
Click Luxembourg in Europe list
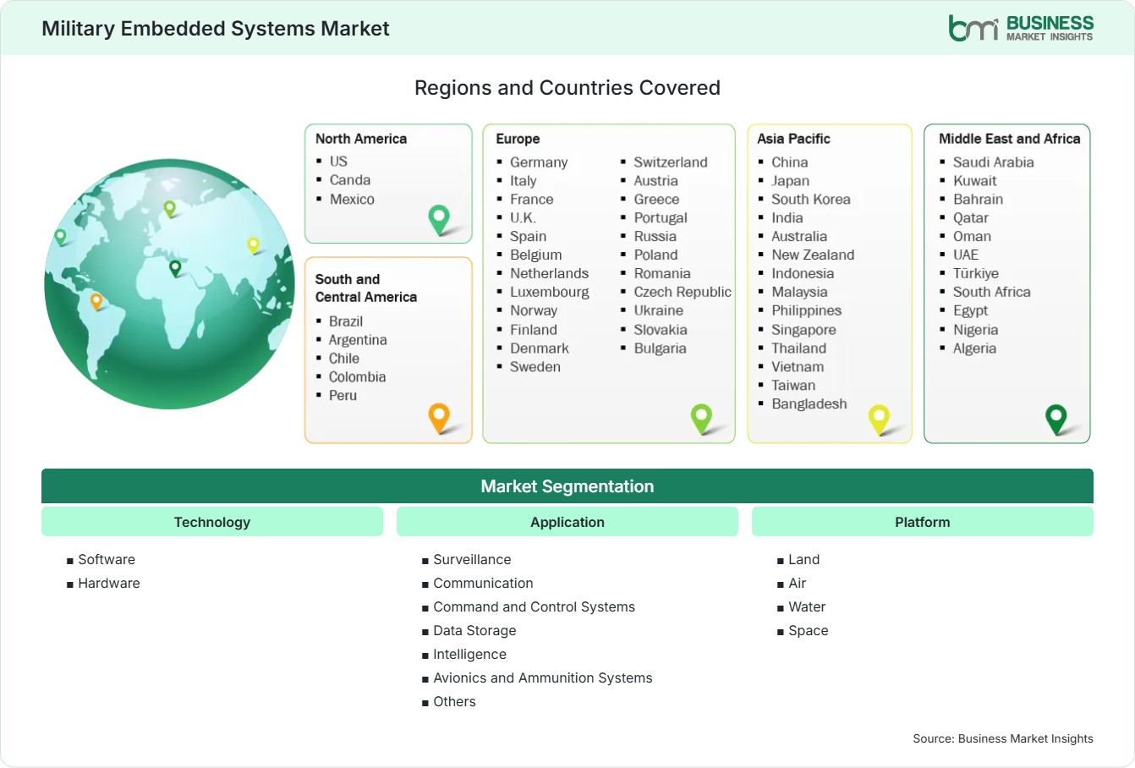click(x=550, y=293)
